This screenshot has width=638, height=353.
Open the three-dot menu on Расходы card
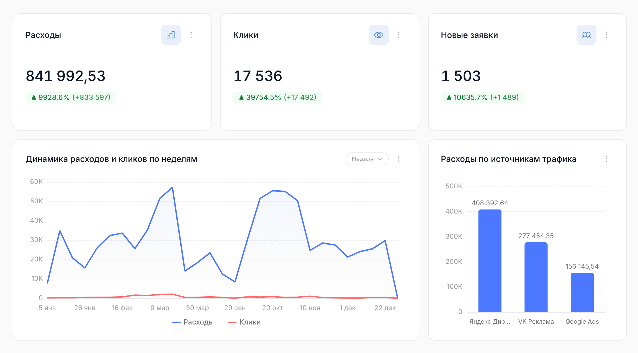191,35
